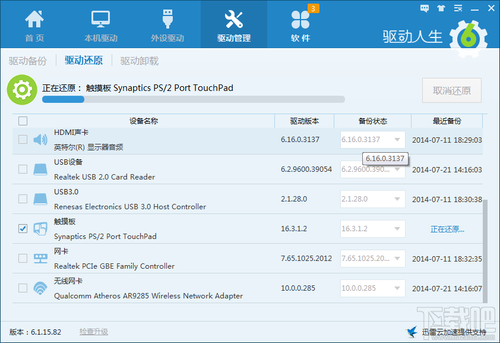The height and width of the screenshot is (343, 500).
Task: Toggle the select-all checkbox in header
Action: [x=23, y=121]
